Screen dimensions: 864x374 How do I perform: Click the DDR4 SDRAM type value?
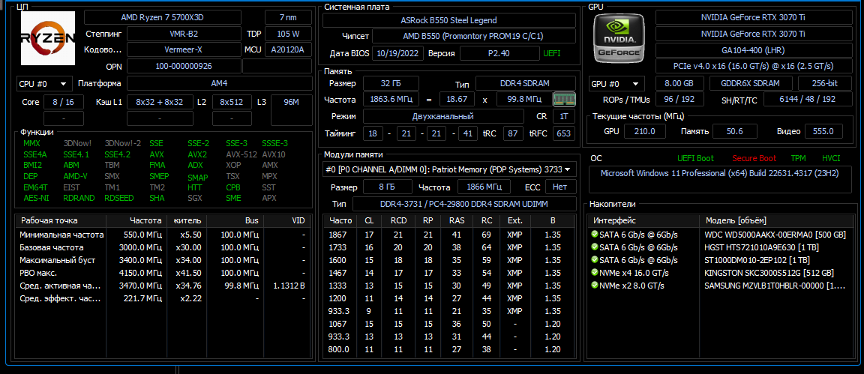point(525,83)
